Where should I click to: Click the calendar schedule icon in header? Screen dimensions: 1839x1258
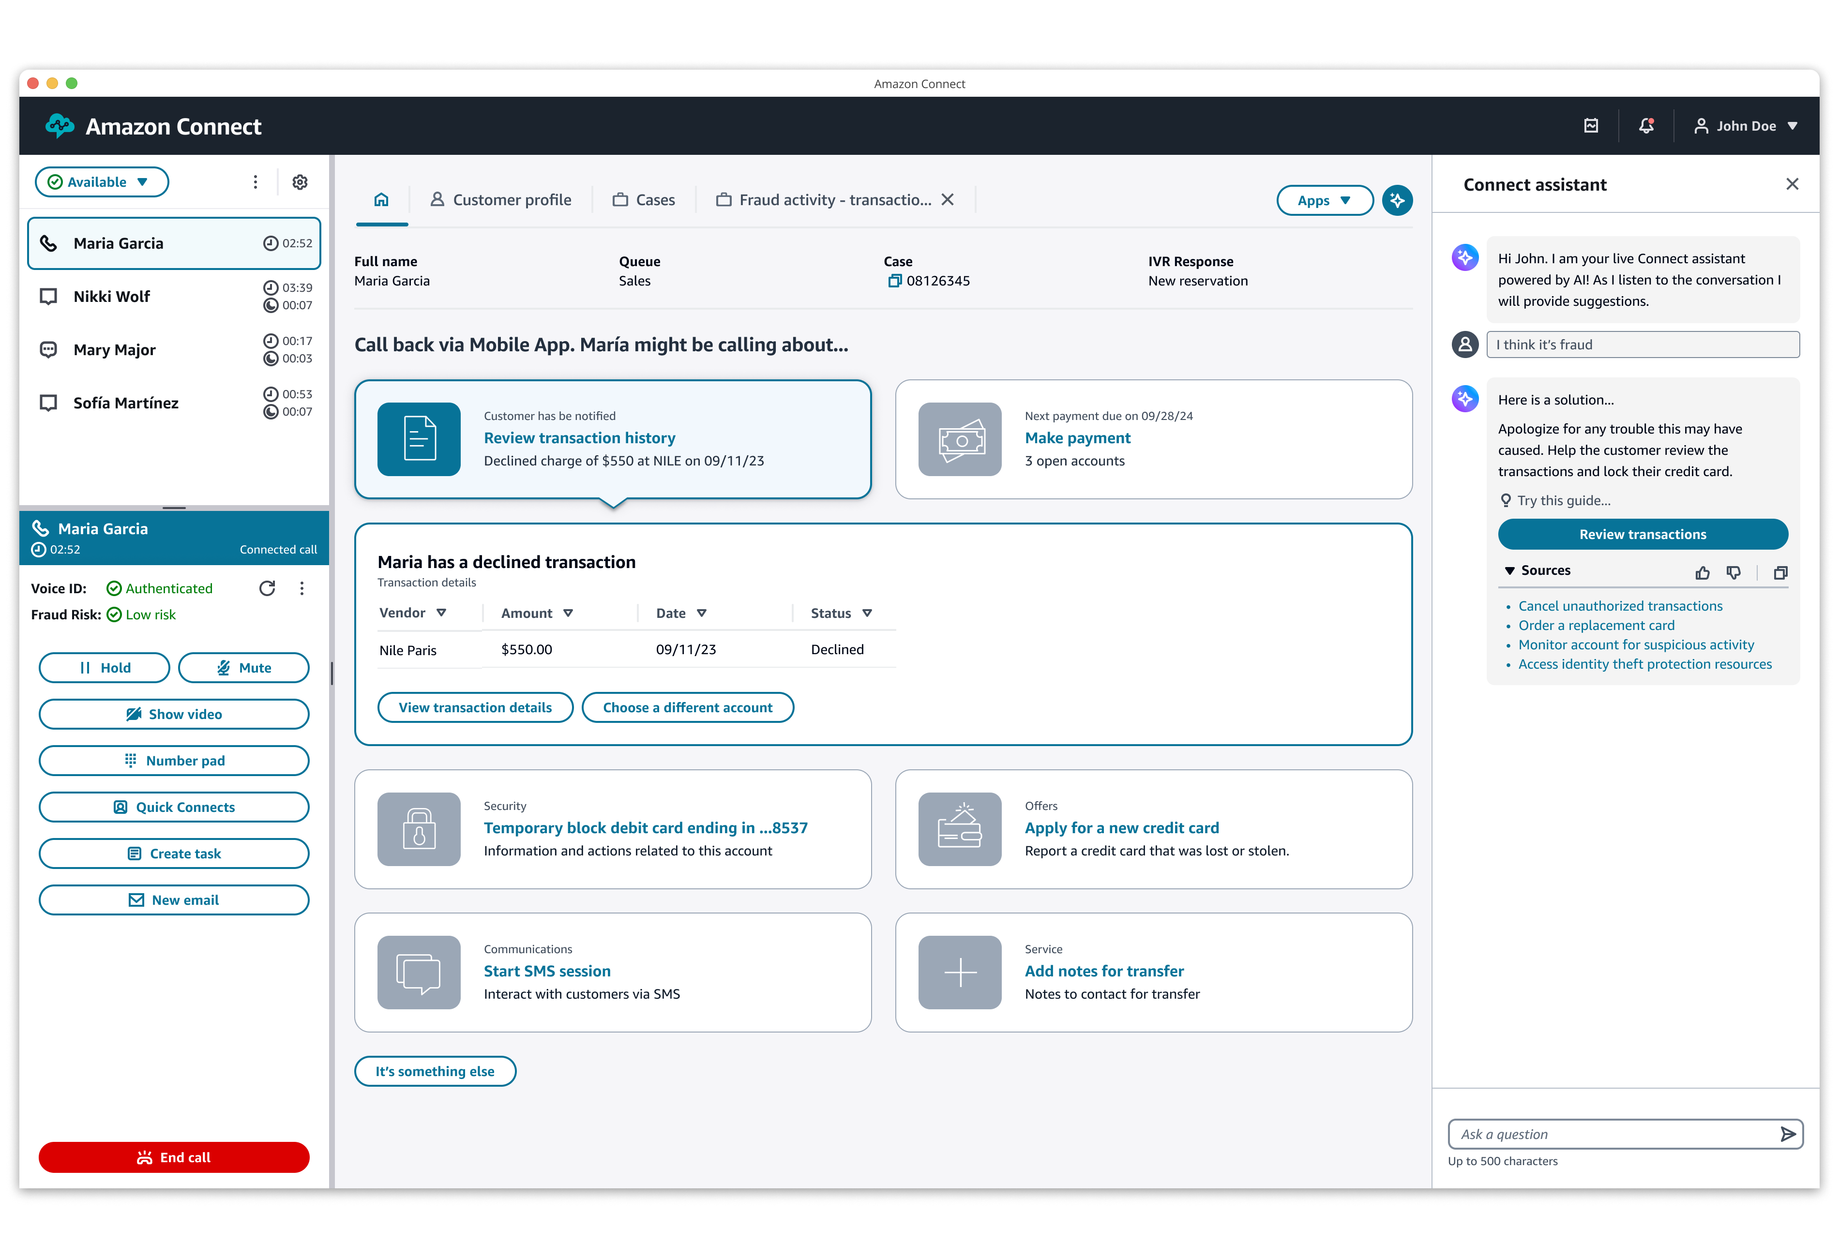1591,126
